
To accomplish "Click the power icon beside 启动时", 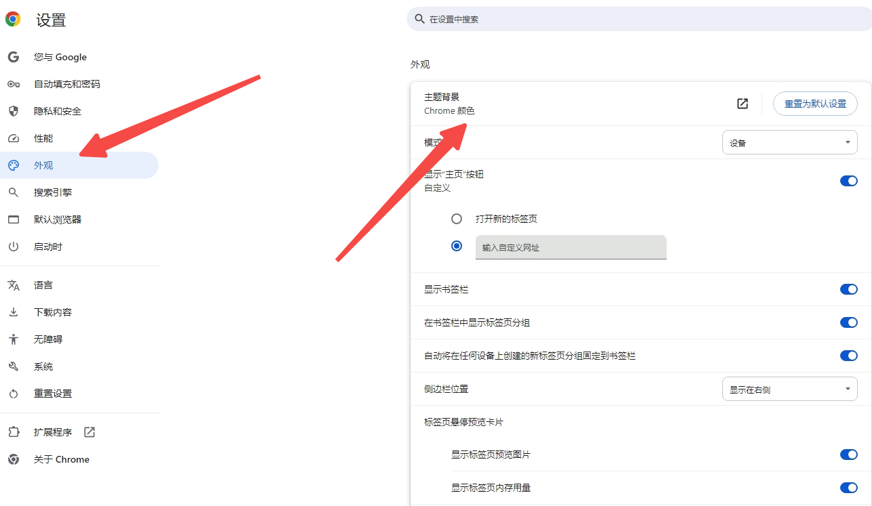I will (14, 247).
